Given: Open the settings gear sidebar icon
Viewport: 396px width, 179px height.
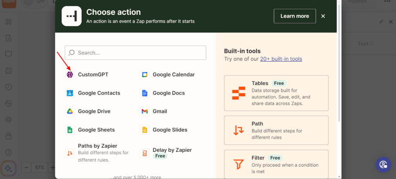Looking at the screenshot, I should (x=9, y=119).
